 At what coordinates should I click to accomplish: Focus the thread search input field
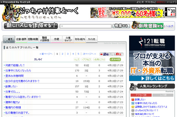click(85, 26)
